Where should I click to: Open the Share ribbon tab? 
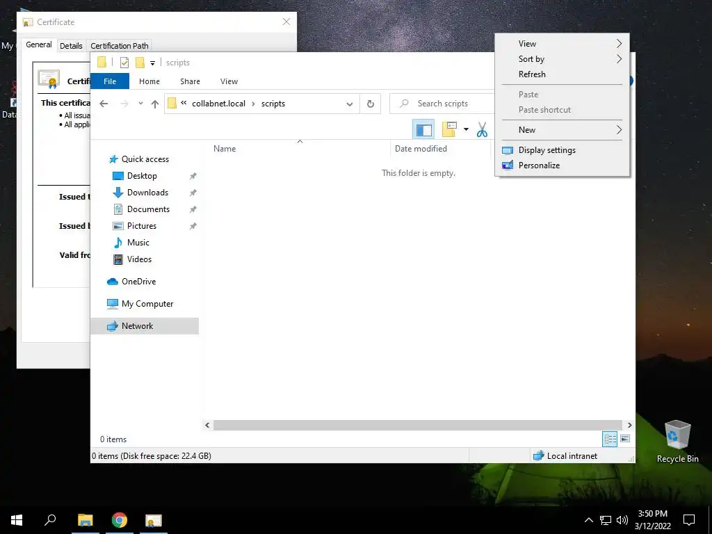[x=190, y=81]
